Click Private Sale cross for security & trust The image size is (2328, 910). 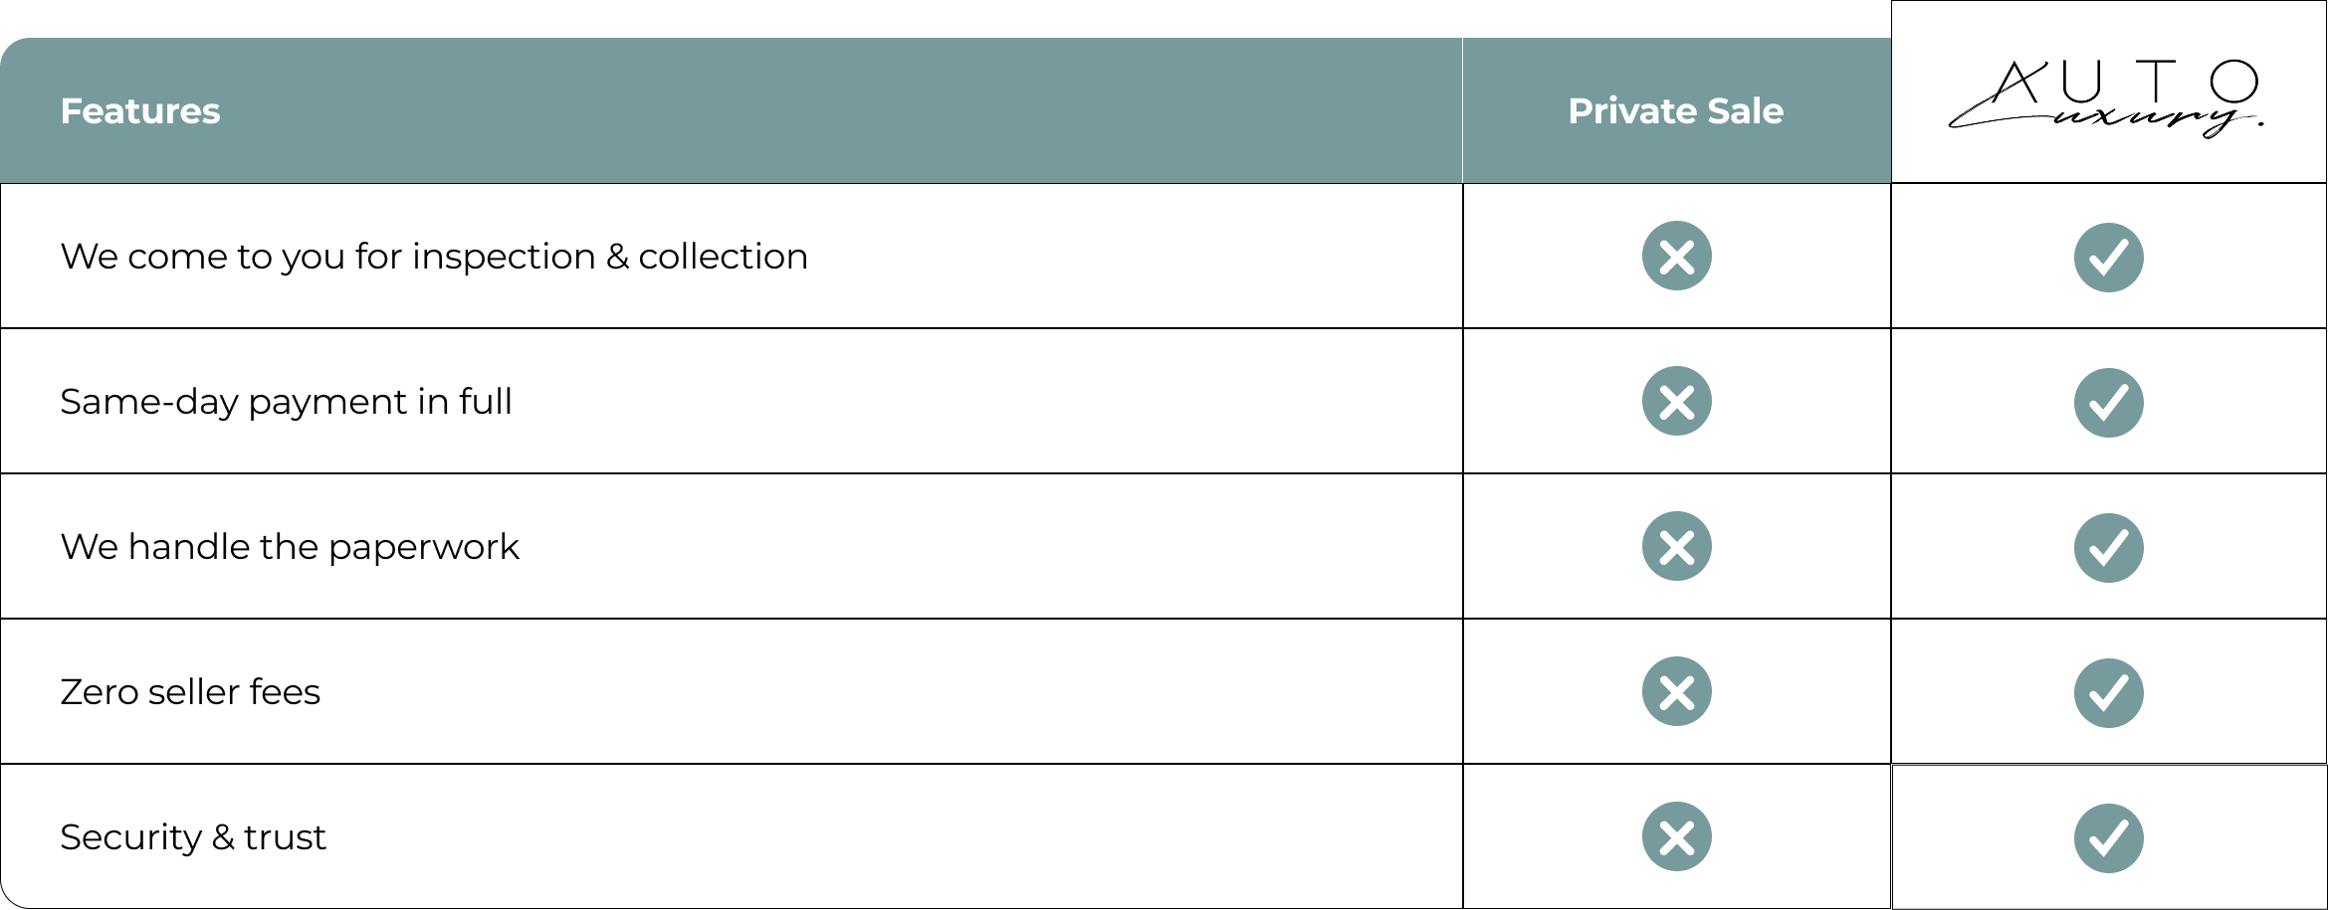click(1676, 837)
